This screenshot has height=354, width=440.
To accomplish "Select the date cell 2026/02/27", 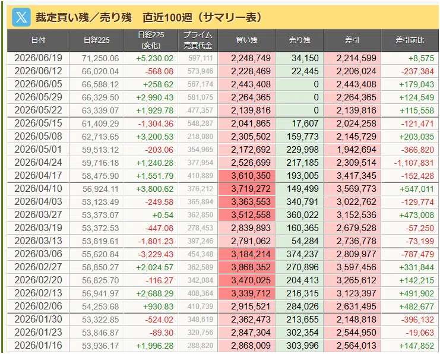I will point(38,267).
